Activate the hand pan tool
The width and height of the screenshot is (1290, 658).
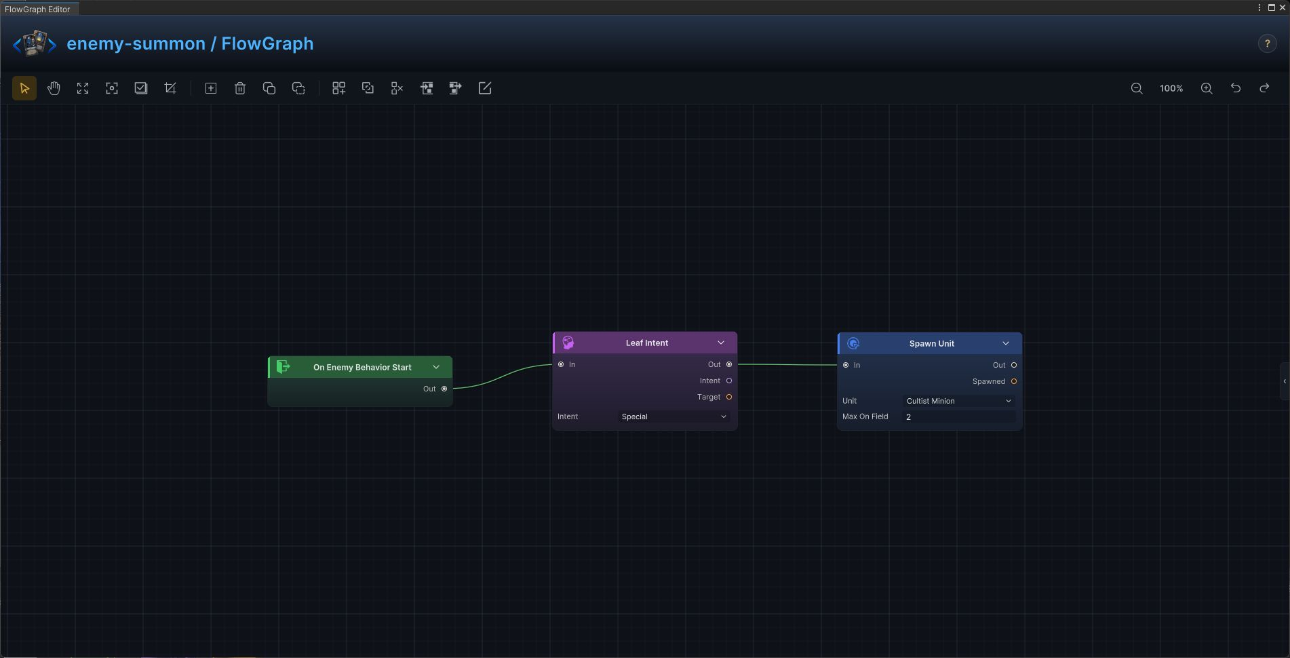54,88
